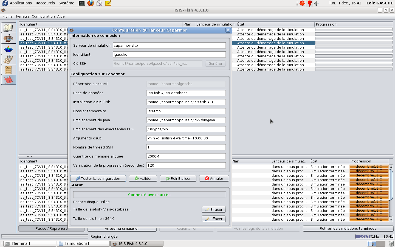Launch Firefox from the top panel
Viewport: 395px width, 247px height.
click(x=91, y=3)
